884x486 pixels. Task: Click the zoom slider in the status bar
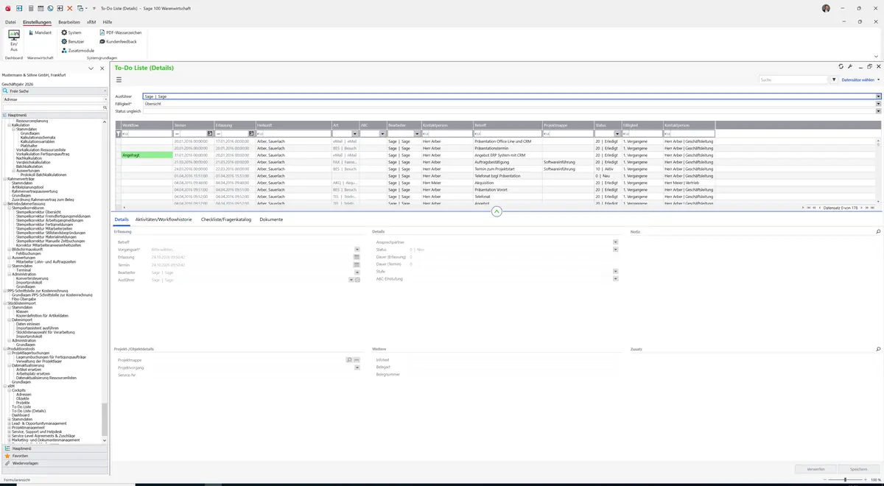pos(844,480)
